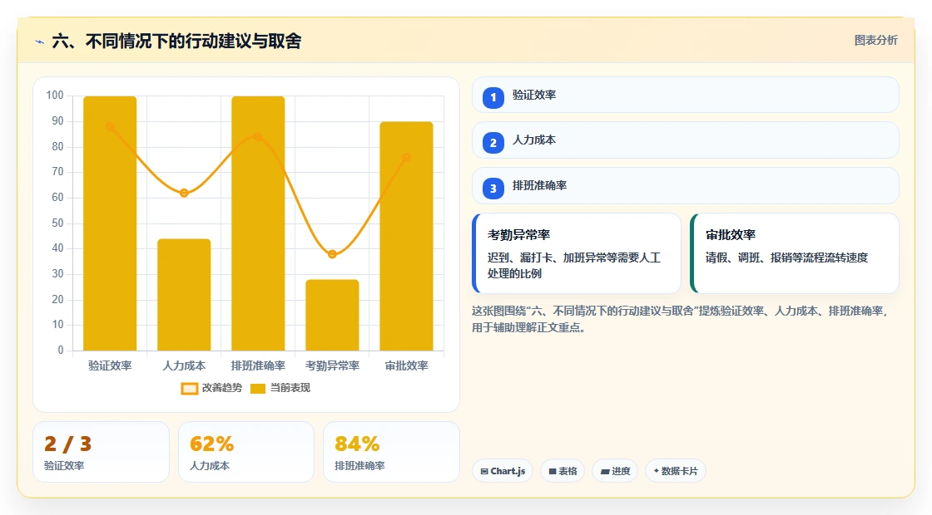Toggle the 改善趋势 legend swatch
The image size is (932, 515).
point(190,389)
